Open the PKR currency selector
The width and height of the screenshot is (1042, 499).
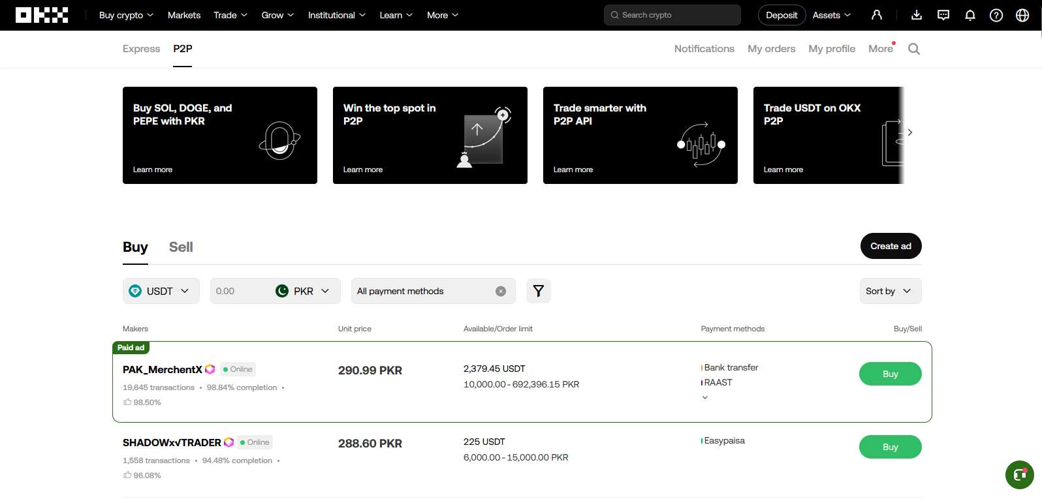pos(304,291)
